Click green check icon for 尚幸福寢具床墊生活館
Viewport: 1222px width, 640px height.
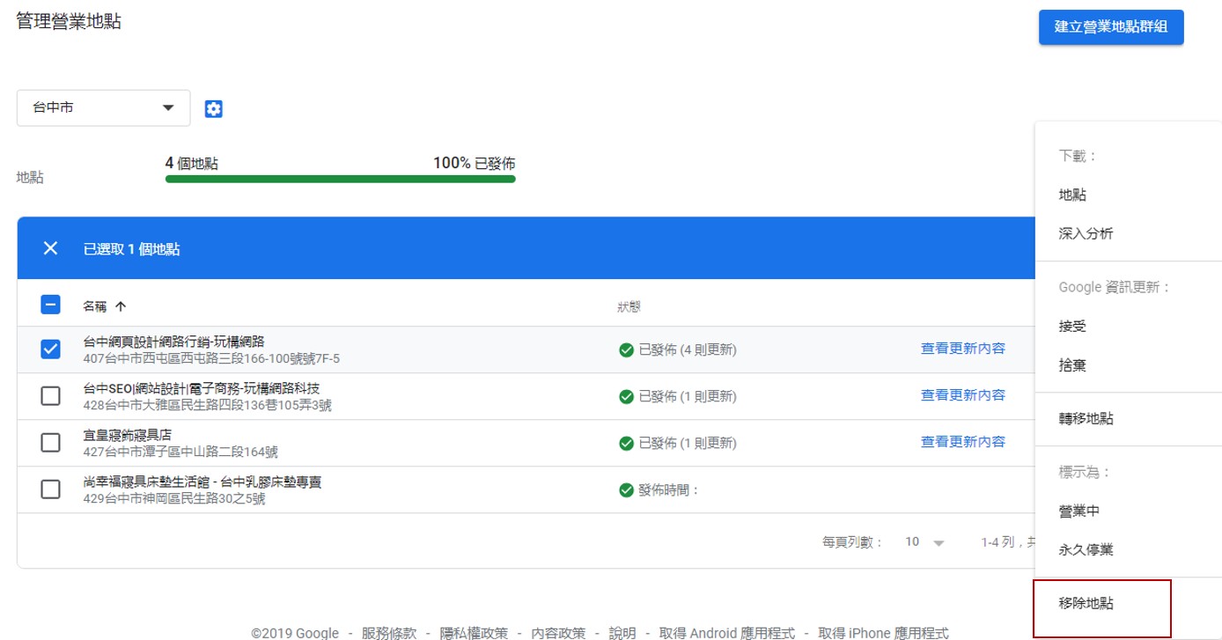point(626,489)
